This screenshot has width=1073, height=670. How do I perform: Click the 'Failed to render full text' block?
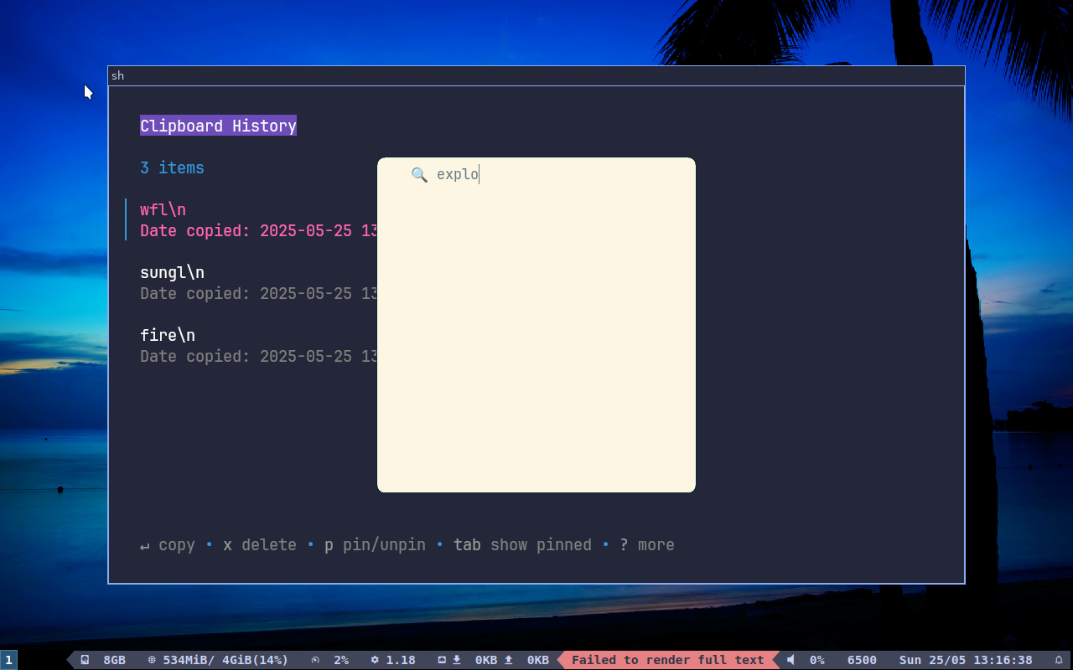point(668,660)
